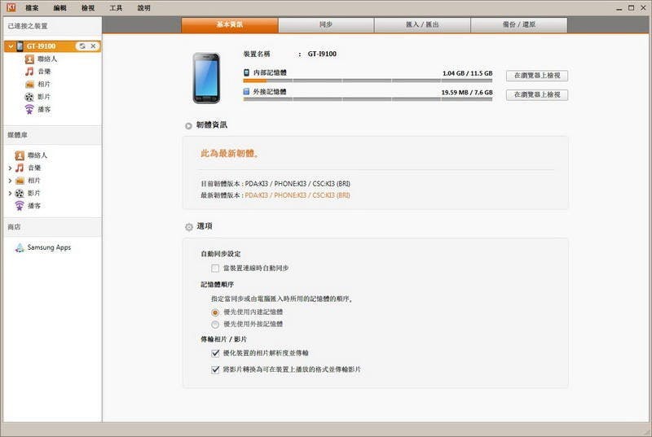The image size is (652, 437).
Task: Click the 自動同步設定 heading
Action: click(220, 254)
